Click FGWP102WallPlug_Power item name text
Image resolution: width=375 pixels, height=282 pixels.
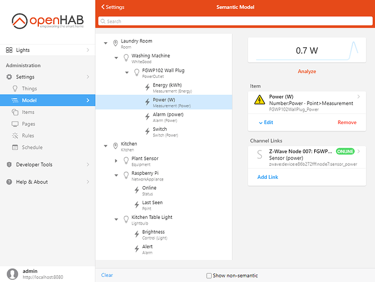[x=294, y=109]
